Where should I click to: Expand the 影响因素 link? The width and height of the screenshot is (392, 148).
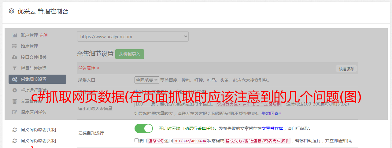pyautogui.click(x=271, y=113)
